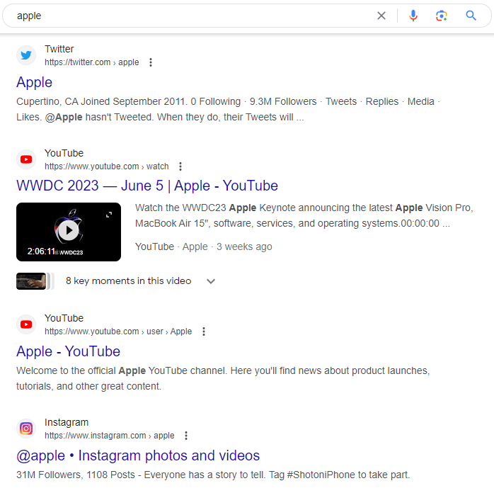Screen dimensions: 494x493
Task: Expand the WWDC video preview with the expand arrows icon
Action: [x=109, y=215]
